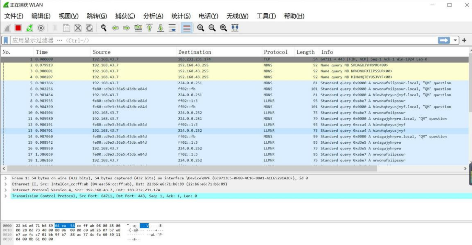Reset text to normal size
The width and height of the screenshot is (472, 245).
[223, 28]
